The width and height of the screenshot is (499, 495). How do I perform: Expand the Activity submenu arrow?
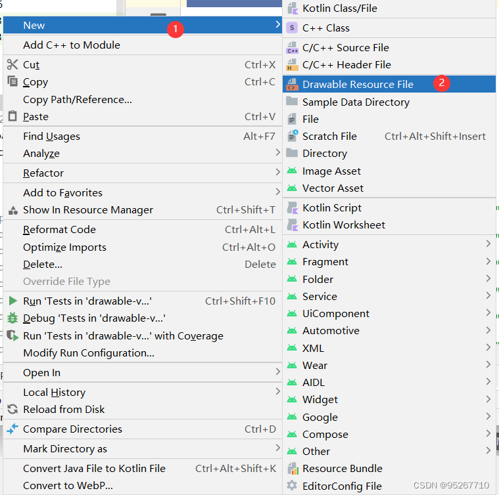(488, 244)
